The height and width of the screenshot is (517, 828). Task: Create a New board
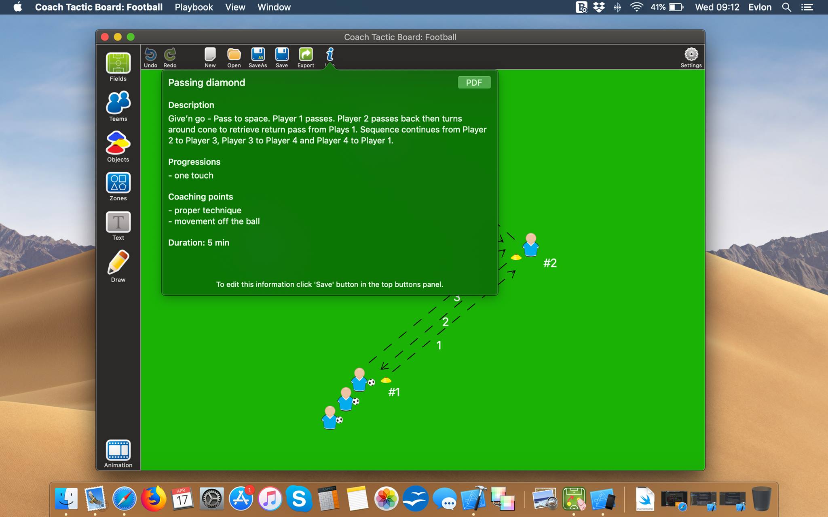210,58
